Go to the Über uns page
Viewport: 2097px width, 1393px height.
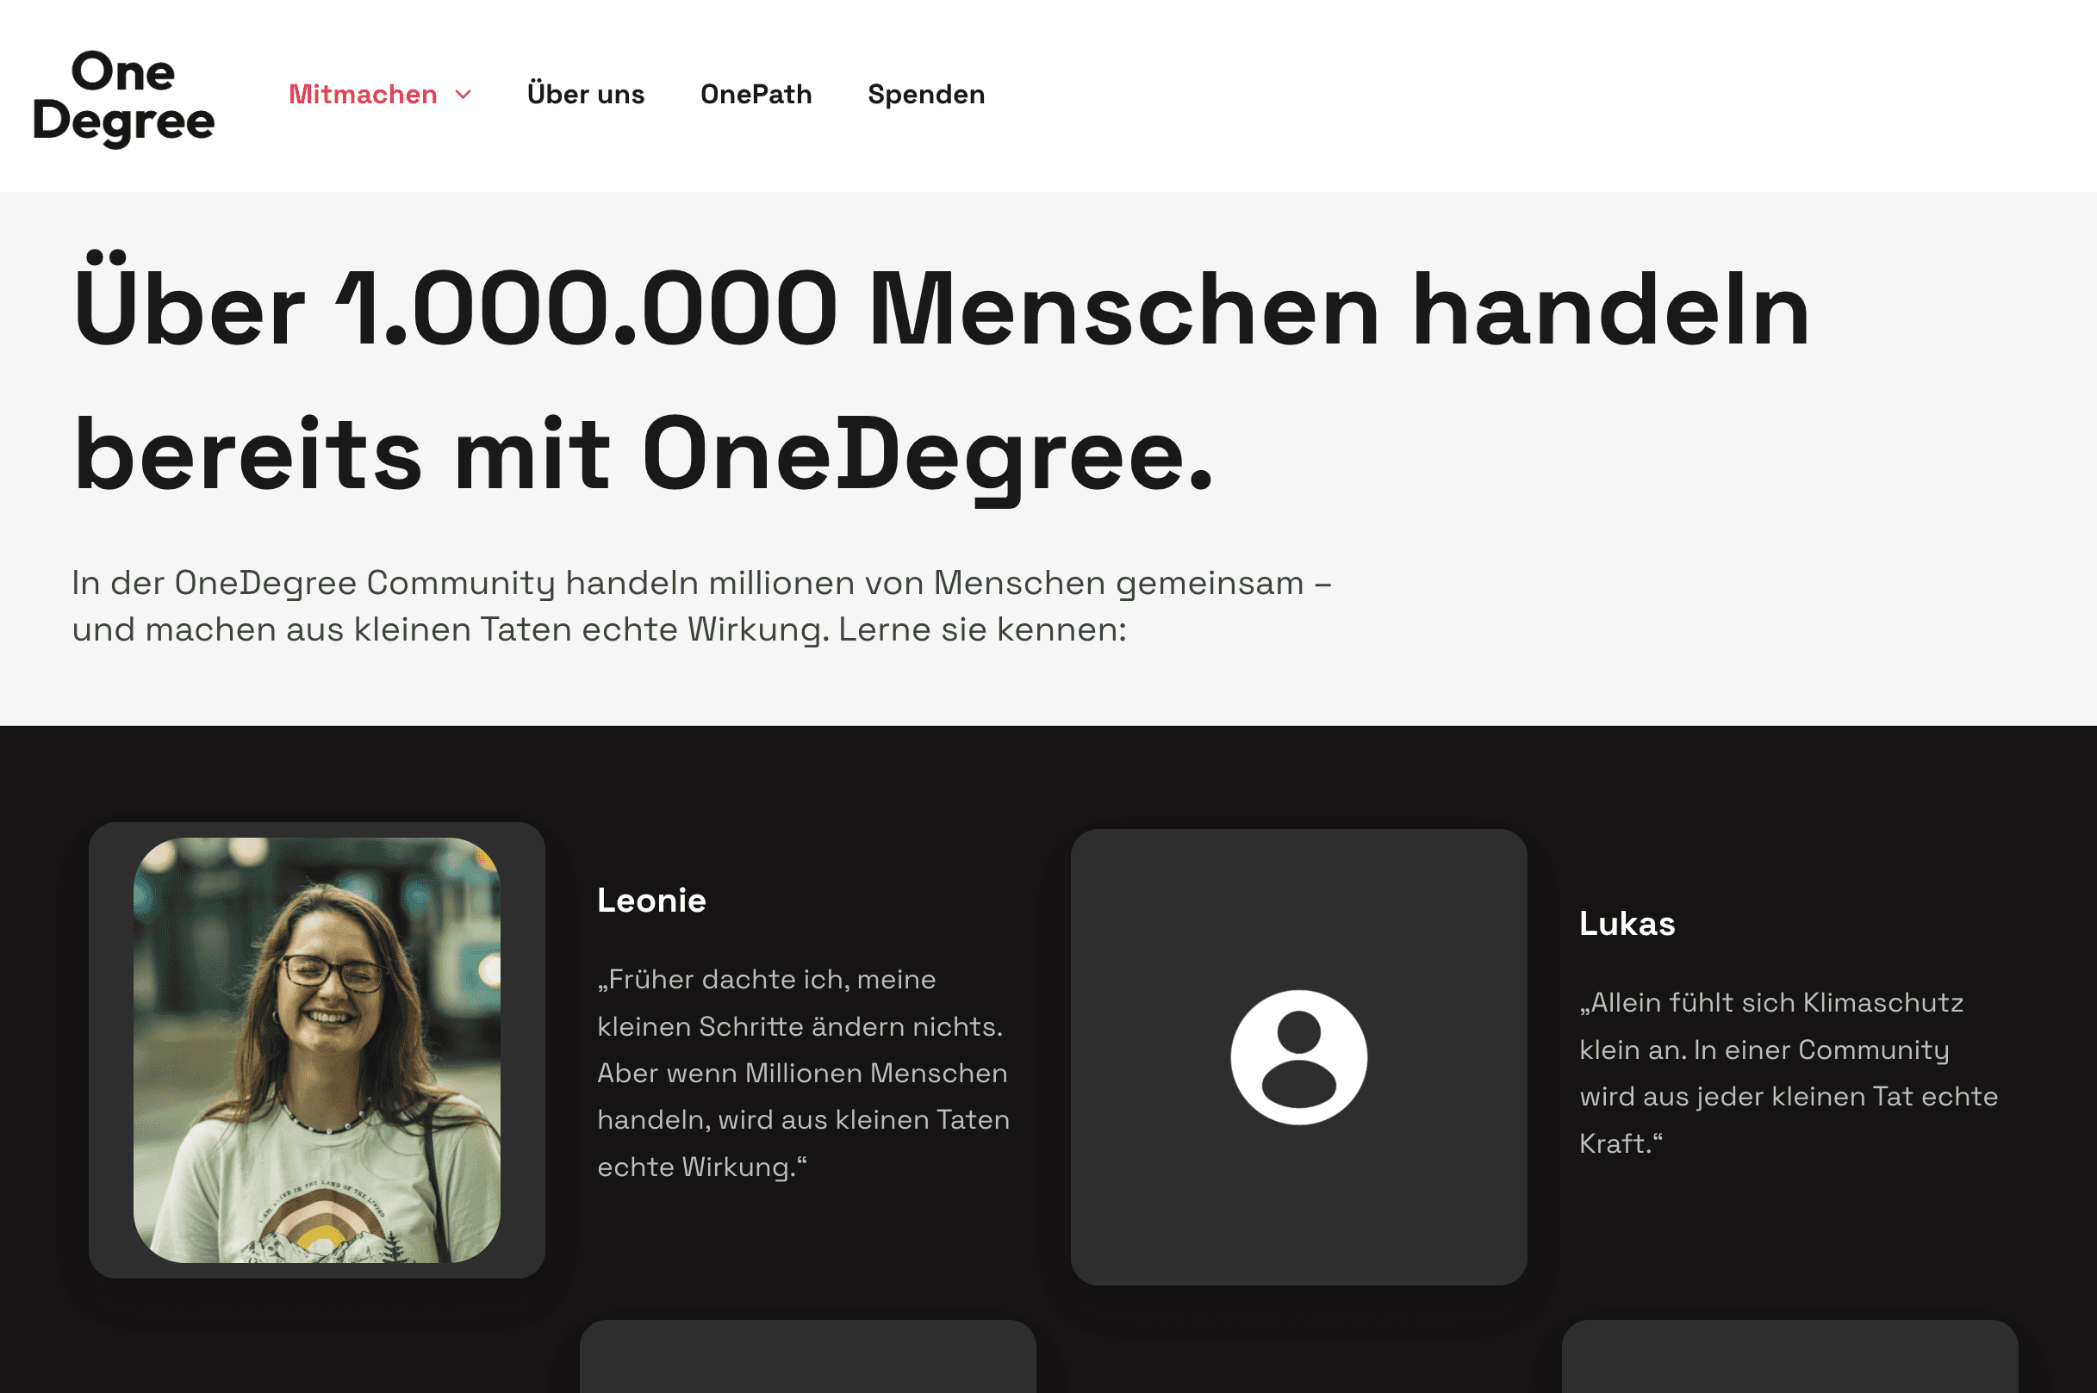pos(586,94)
